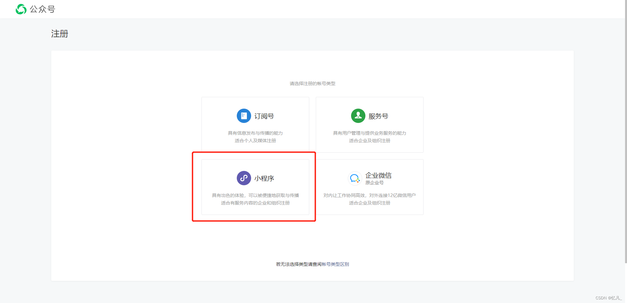Select the 服务号 account type title
627x303 pixels.
click(378, 116)
